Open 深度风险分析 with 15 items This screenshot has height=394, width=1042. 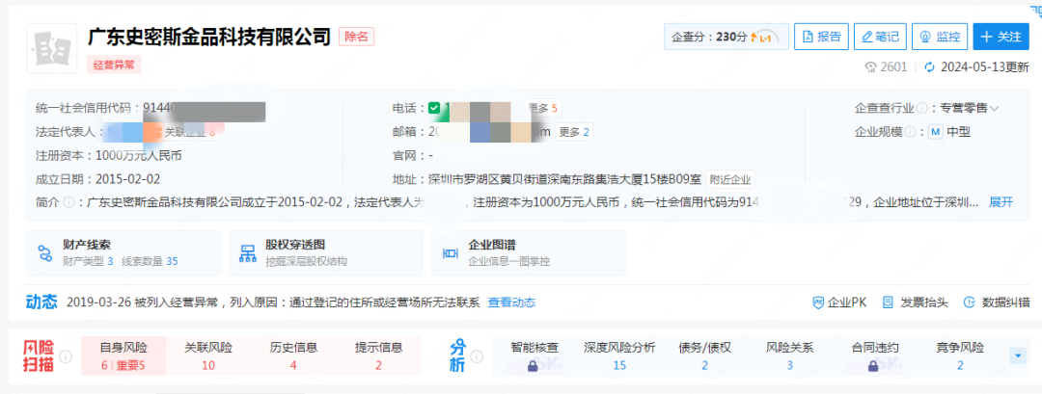(619, 356)
